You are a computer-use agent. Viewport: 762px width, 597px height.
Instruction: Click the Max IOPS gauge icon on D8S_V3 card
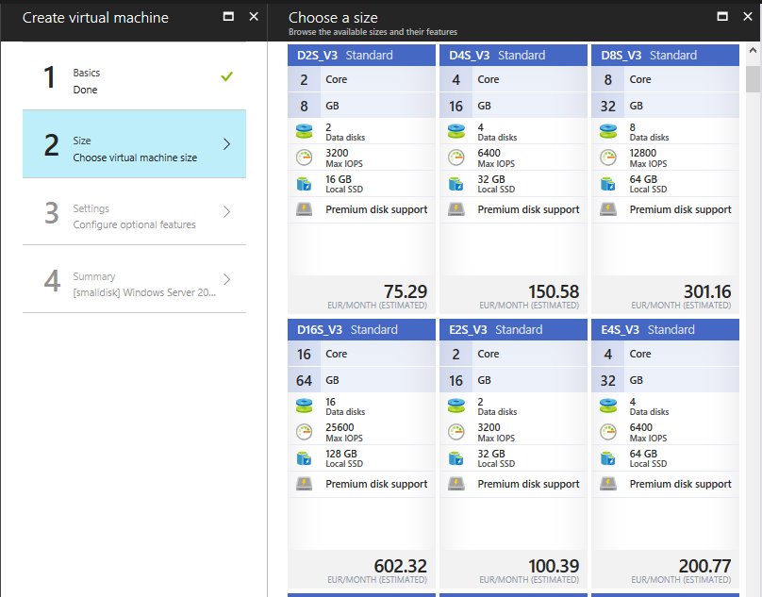pyautogui.click(x=608, y=158)
